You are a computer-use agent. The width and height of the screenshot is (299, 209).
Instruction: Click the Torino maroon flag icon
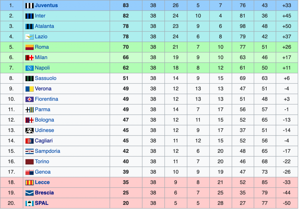[x=29, y=162]
